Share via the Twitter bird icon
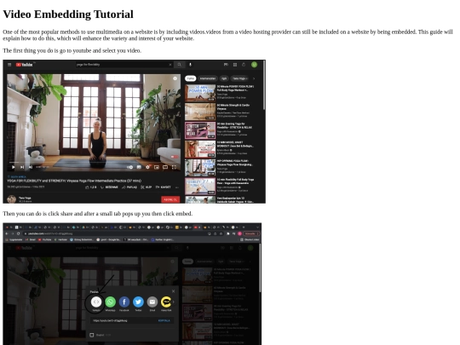This screenshot has height=345, width=460. [x=138, y=302]
